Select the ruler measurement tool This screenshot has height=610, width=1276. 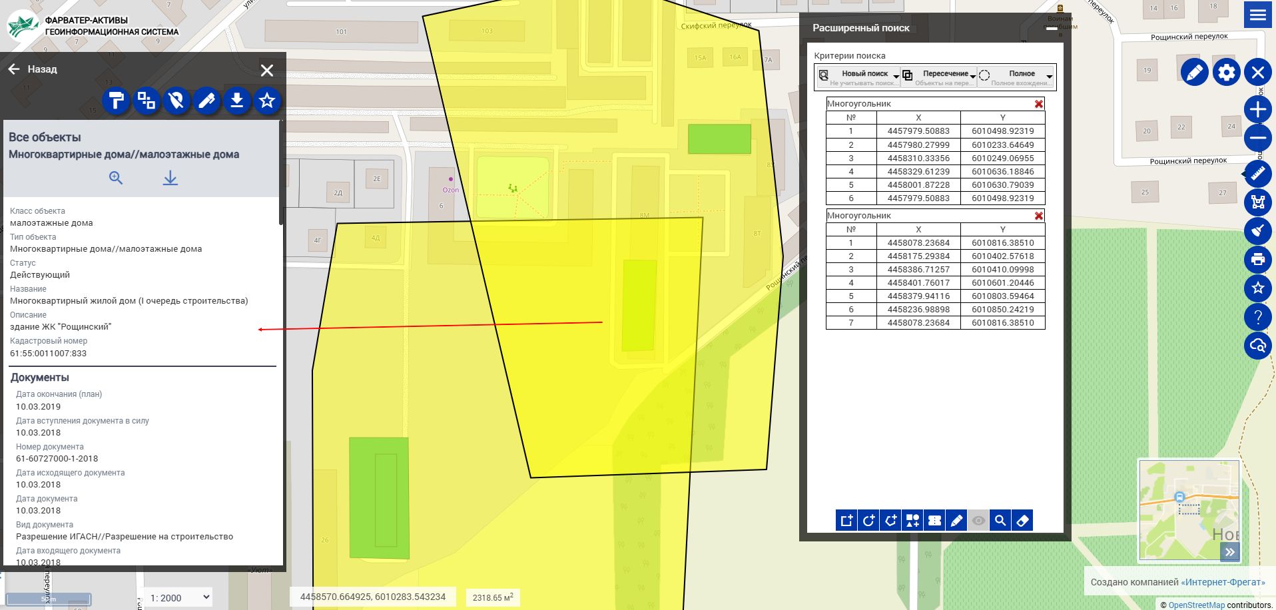1257,174
